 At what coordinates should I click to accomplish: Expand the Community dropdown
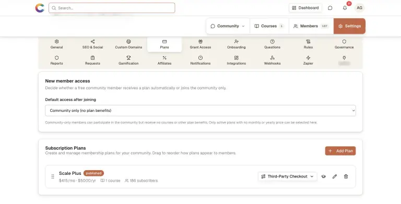click(x=228, y=26)
